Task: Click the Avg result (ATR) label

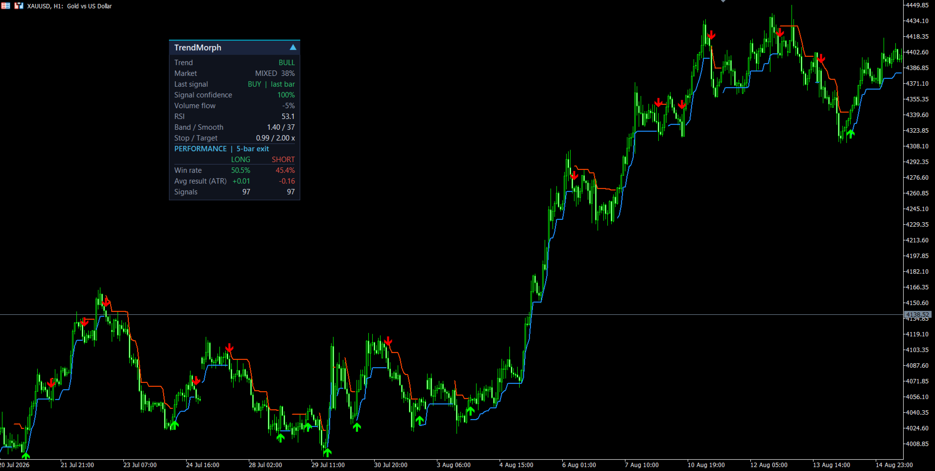Action: tap(200, 181)
